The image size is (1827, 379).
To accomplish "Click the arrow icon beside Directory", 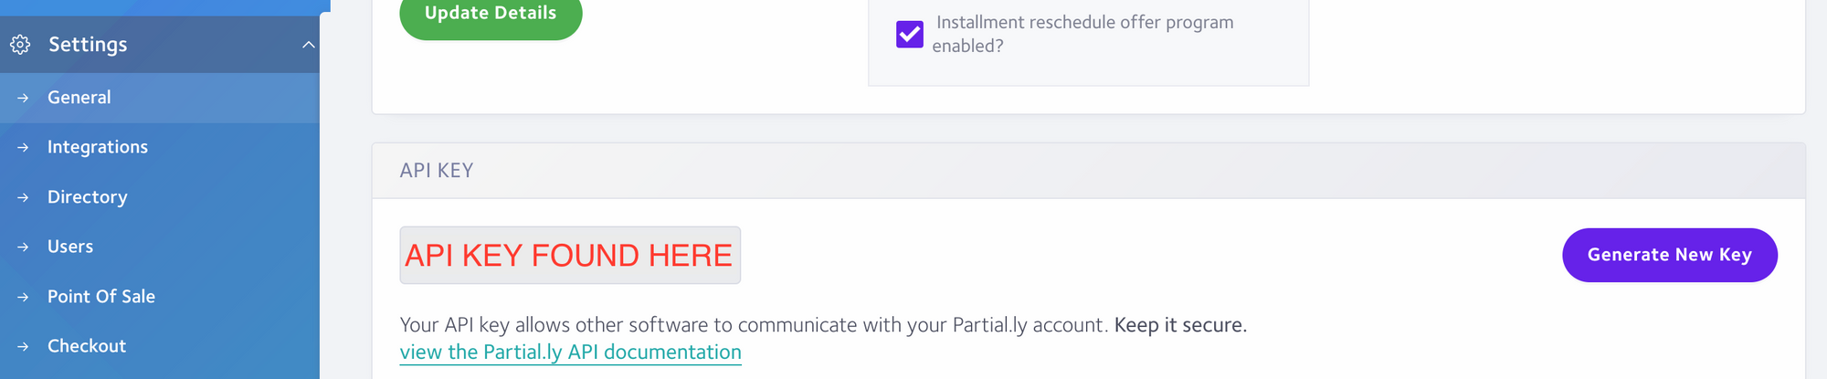I will pos(23,197).
